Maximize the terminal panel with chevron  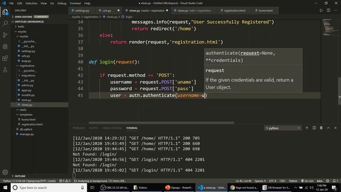click(328, 128)
